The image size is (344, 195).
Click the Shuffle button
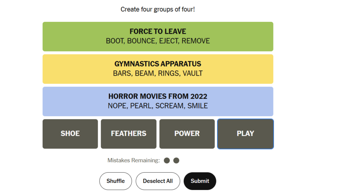coord(116,181)
